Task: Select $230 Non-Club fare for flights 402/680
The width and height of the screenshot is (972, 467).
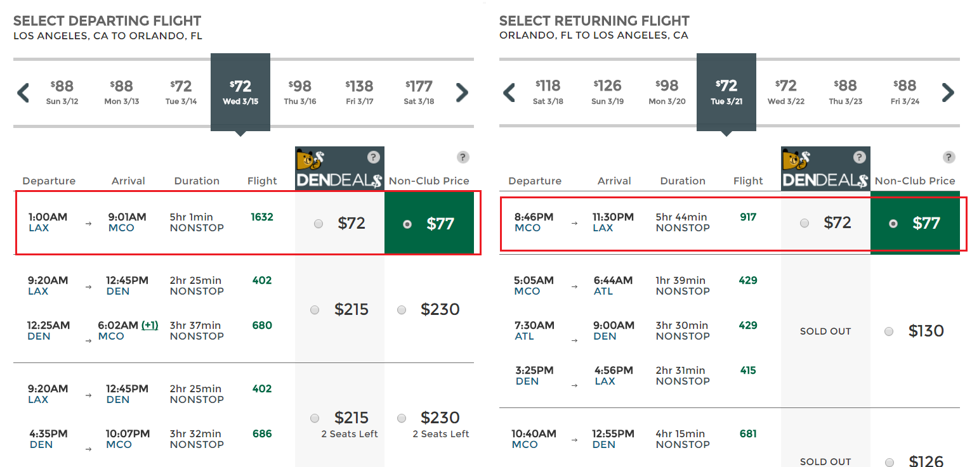Action: [x=402, y=310]
